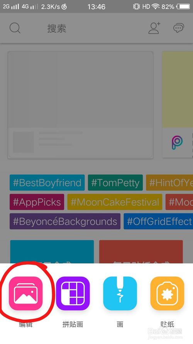This screenshot has height=344, width=193.
Task: Select the #BestBoyfriend hashtag
Action: click(x=47, y=183)
